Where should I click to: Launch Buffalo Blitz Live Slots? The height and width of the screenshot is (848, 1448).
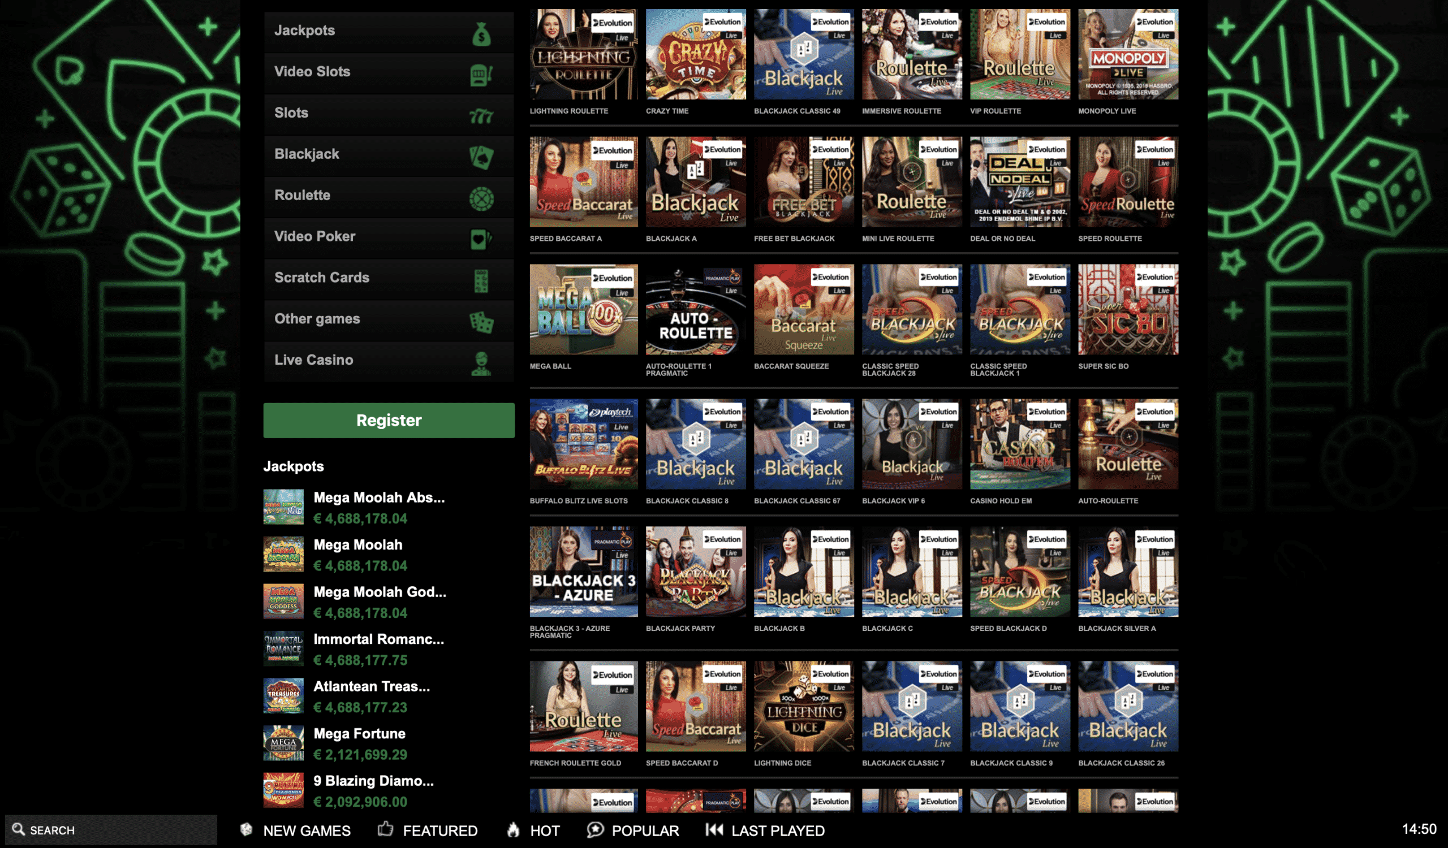[583, 444]
